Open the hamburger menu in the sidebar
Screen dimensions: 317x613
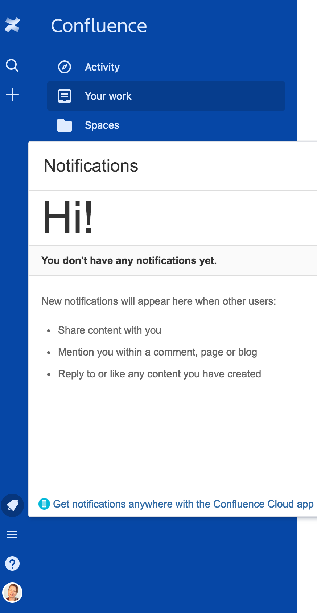coord(12,534)
